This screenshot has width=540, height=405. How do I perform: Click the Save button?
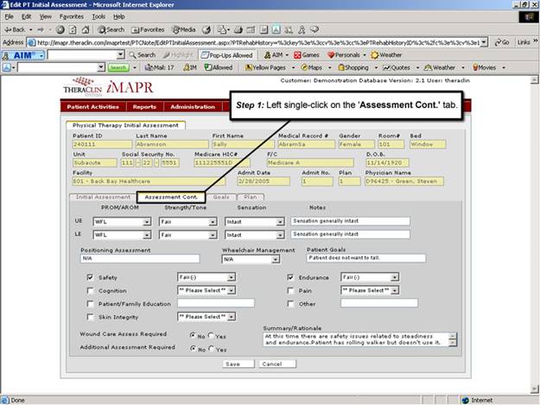coord(232,364)
